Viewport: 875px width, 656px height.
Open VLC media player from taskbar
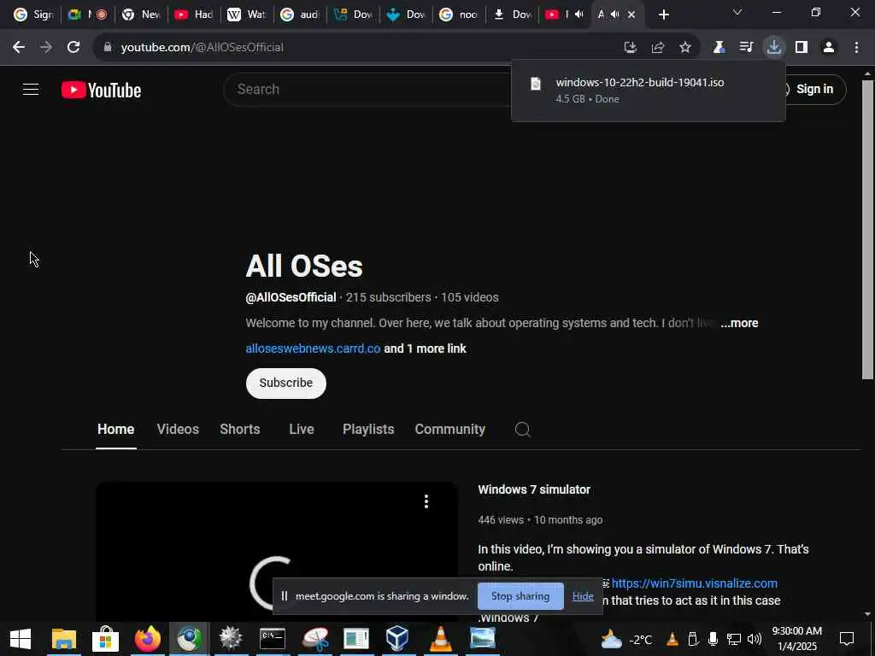point(440,639)
